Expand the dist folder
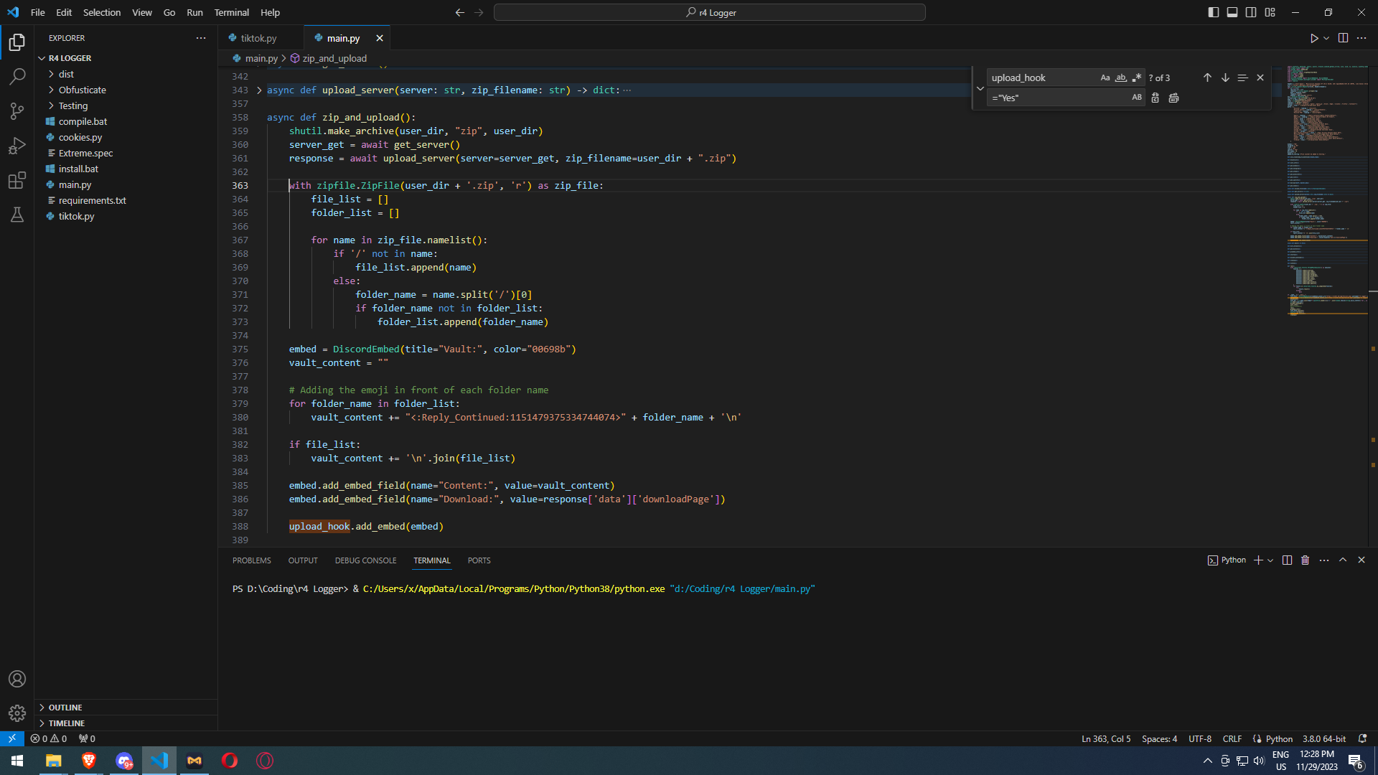 tap(66, 74)
